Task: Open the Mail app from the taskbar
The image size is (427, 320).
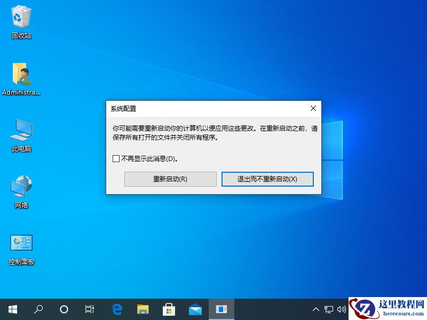Action: point(195,309)
